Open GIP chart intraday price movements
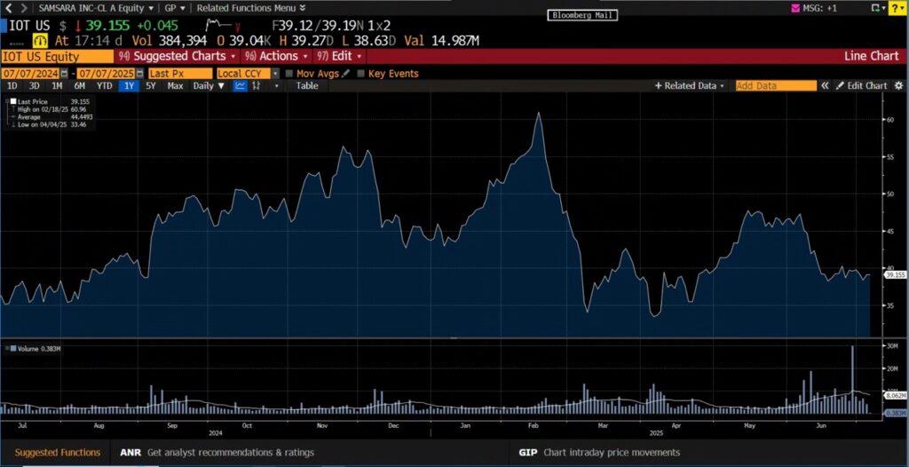Viewport: 909px width, 467px height. [x=599, y=452]
